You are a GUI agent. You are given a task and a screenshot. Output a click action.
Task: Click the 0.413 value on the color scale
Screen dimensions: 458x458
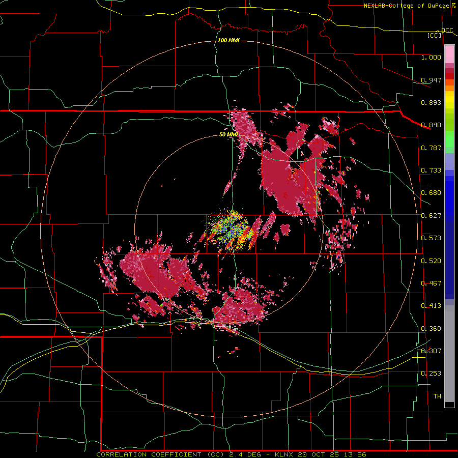tap(431, 306)
